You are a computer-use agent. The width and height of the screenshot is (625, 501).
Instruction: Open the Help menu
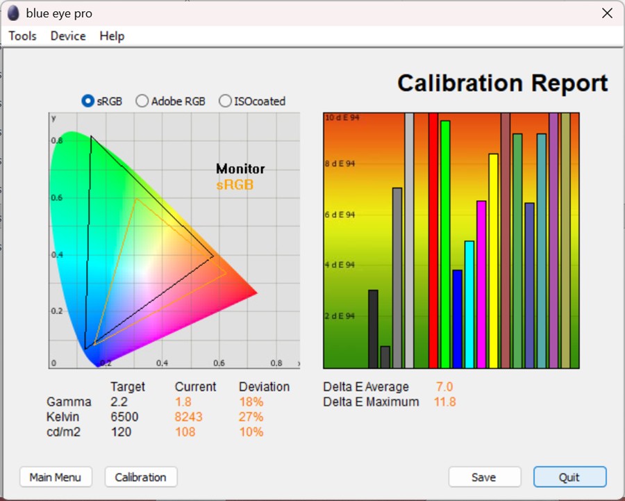coord(112,36)
